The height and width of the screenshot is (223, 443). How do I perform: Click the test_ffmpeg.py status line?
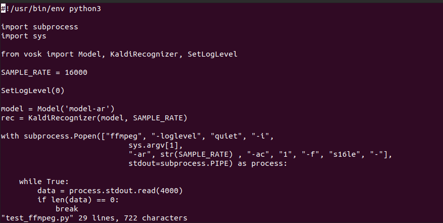coord(94,218)
